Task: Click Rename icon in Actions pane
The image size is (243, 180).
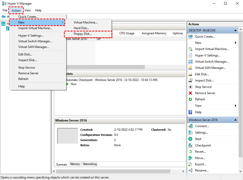Action: (190, 170)
